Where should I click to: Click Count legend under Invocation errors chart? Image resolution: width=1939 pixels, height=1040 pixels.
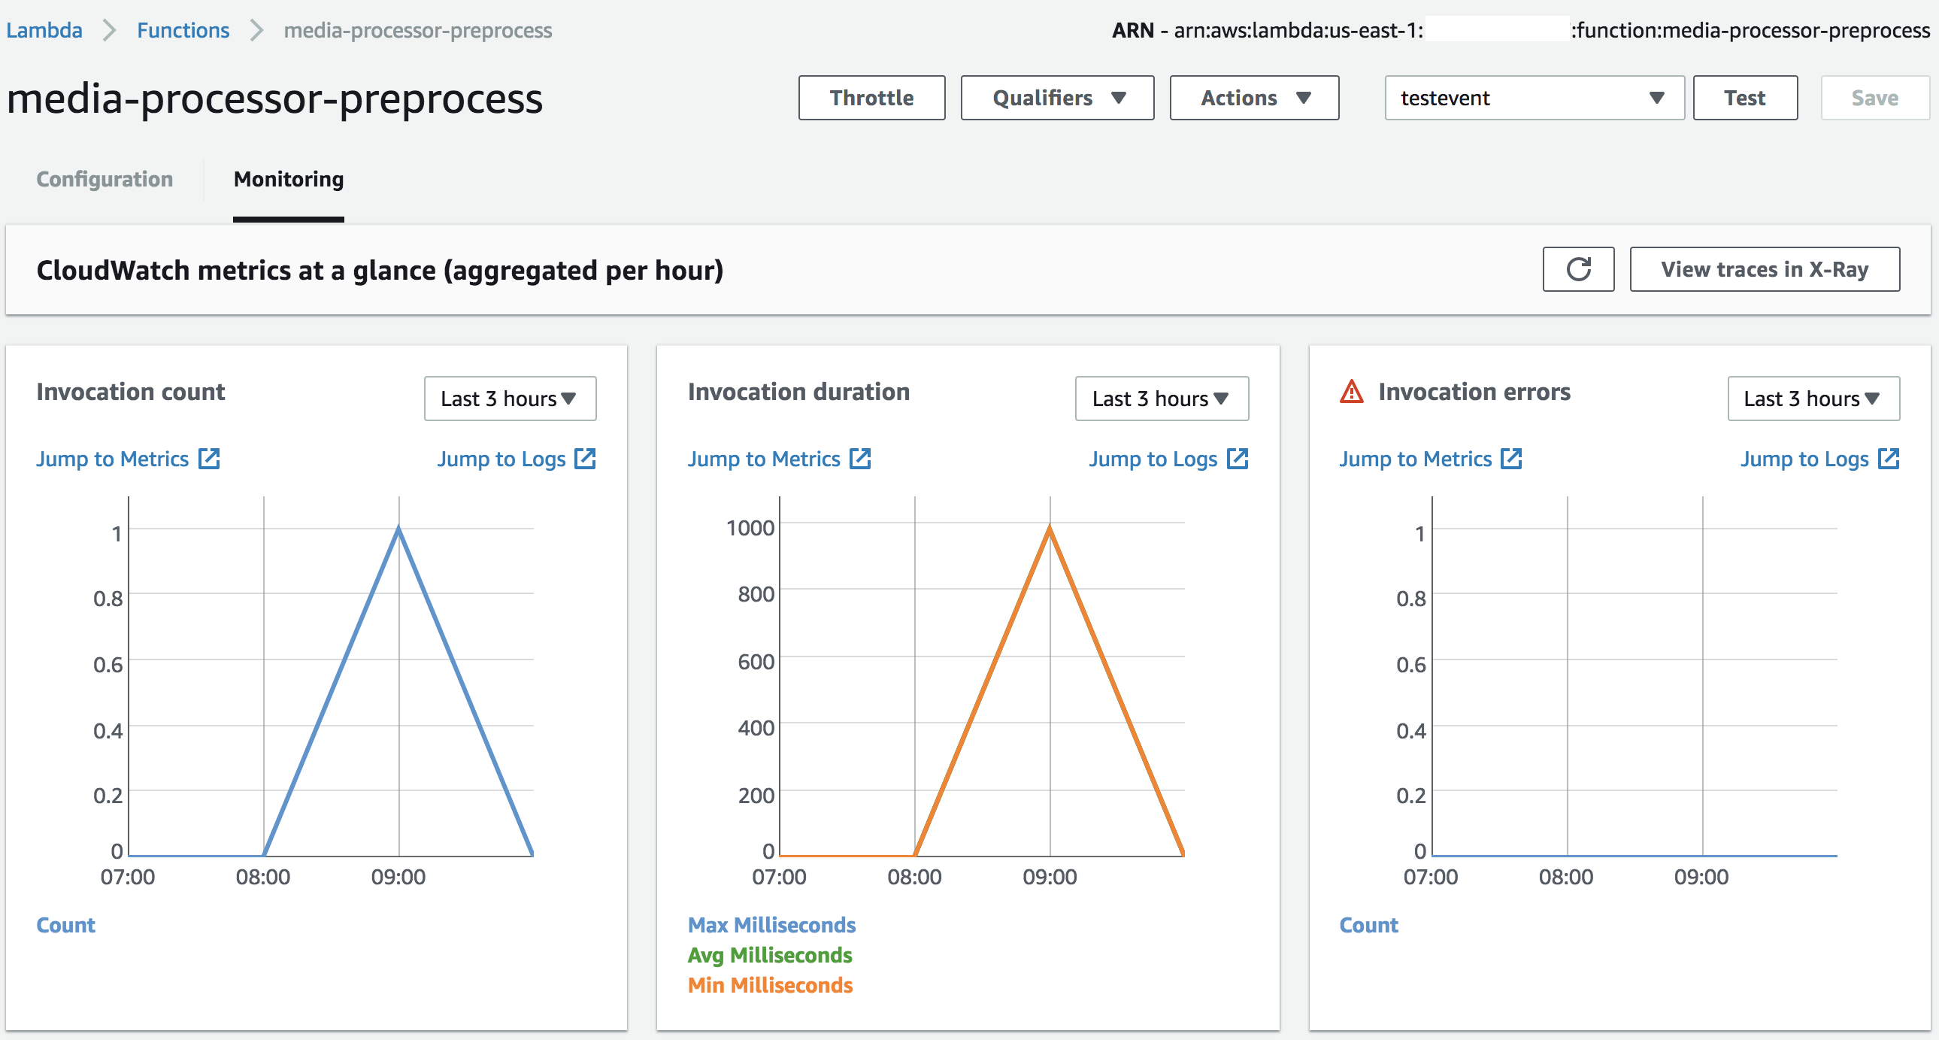[1368, 925]
